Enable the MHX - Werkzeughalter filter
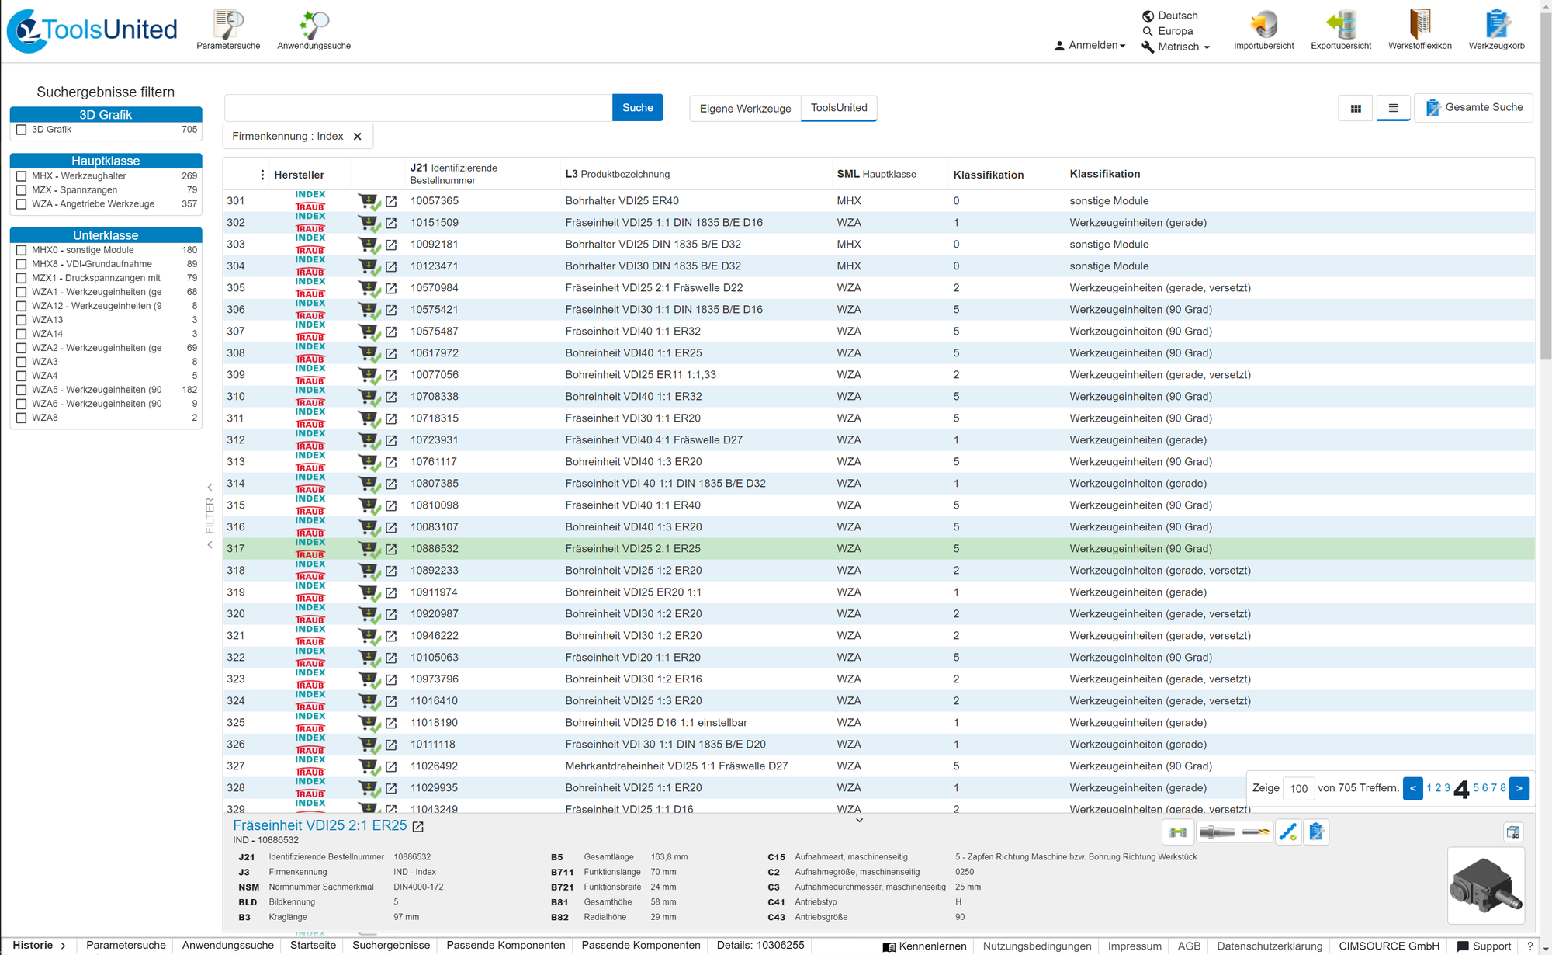The width and height of the screenshot is (1552, 955). tap(22, 176)
